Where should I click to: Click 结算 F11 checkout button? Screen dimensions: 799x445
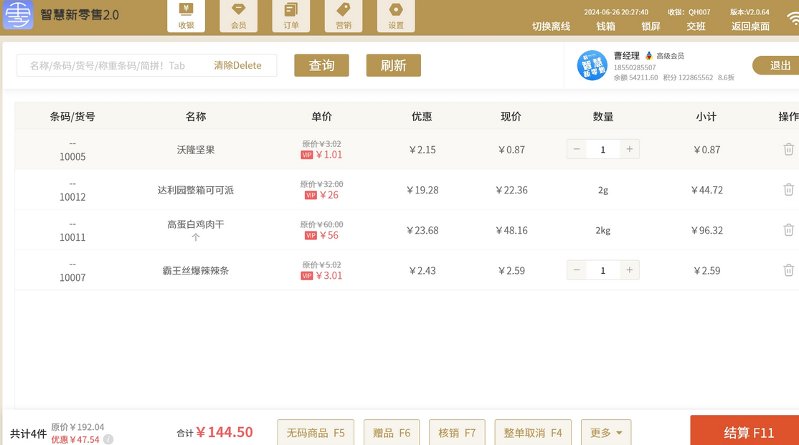[x=744, y=431]
